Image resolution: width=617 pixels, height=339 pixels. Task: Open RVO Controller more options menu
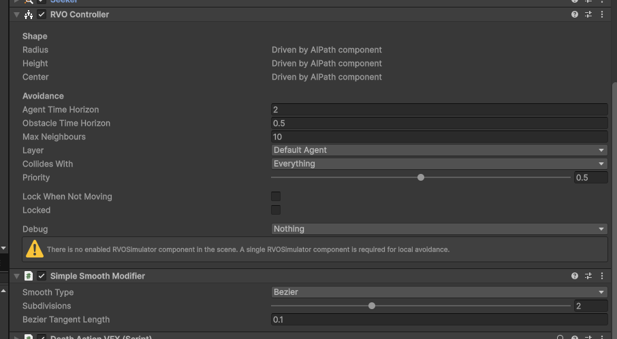coord(602,14)
